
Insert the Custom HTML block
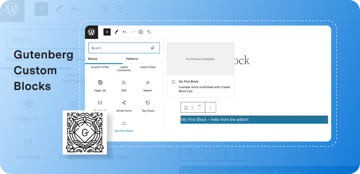[x=100, y=67]
